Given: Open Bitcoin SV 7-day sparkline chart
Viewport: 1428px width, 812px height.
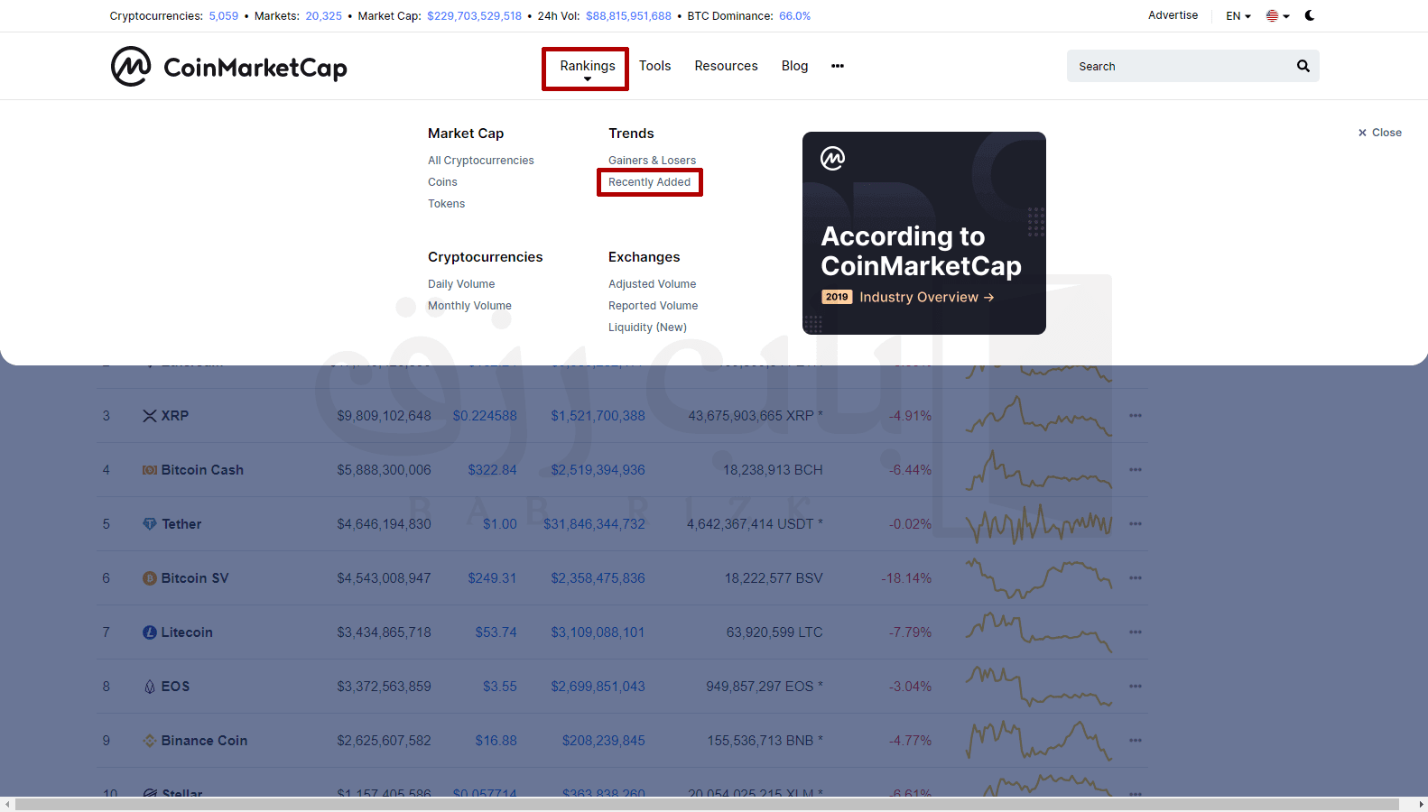Looking at the screenshot, I should coord(1038,578).
